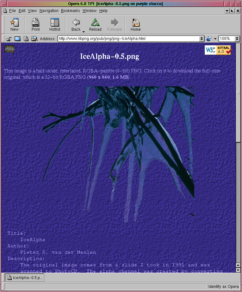Toggle the padlock security icon
Image resolution: width=242 pixels, height=292 pixels.
[9, 39]
